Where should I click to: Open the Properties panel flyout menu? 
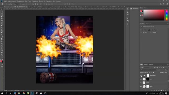[x=168, y=24]
